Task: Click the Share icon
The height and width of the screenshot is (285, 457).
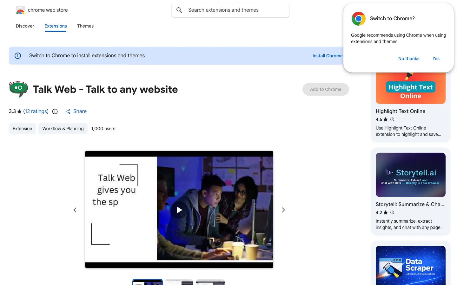Action: (x=68, y=111)
